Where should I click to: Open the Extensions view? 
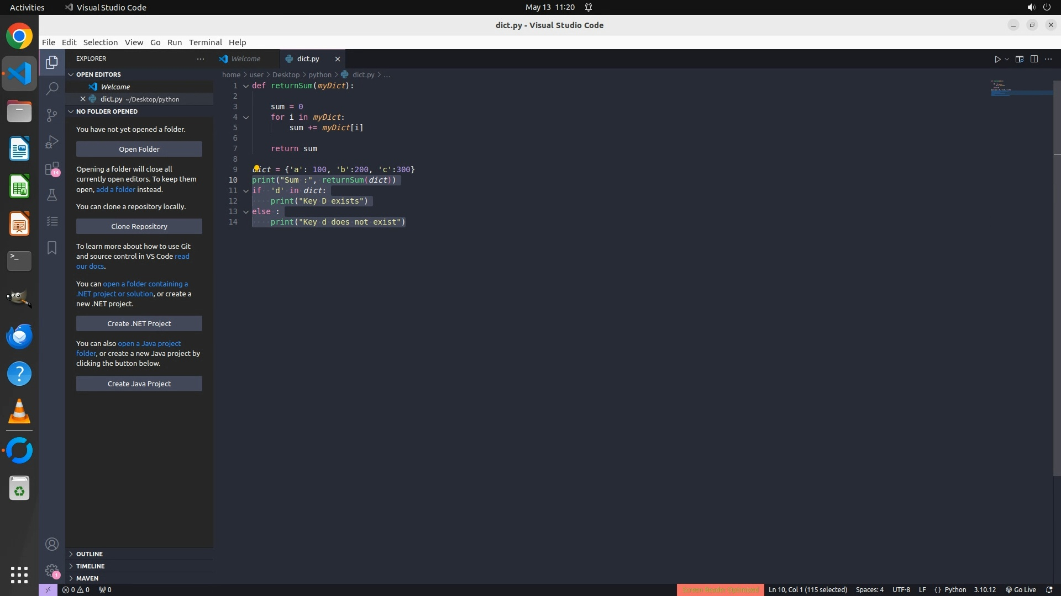click(52, 168)
